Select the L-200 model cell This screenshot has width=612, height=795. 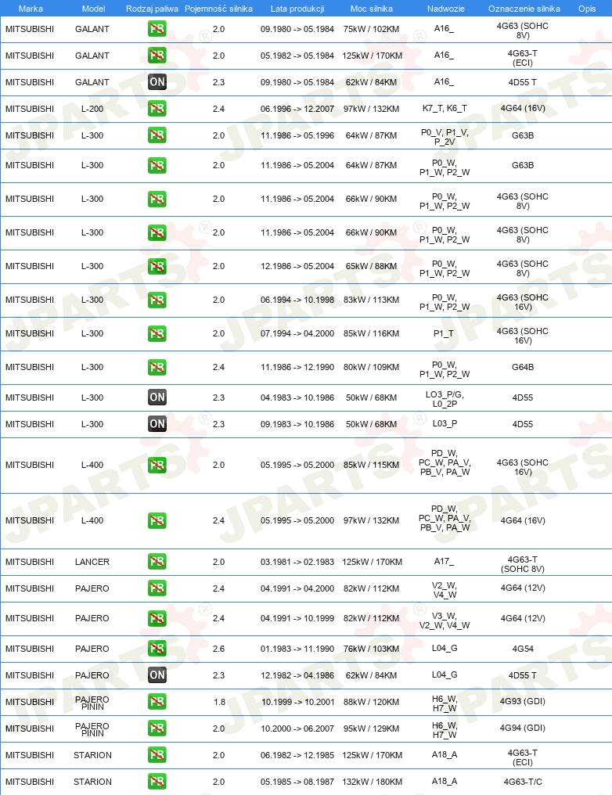pos(92,109)
